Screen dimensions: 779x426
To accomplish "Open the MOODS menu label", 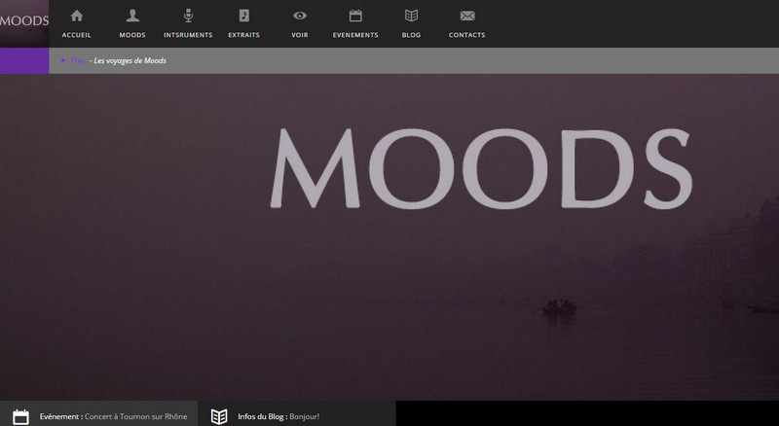I will pos(132,35).
